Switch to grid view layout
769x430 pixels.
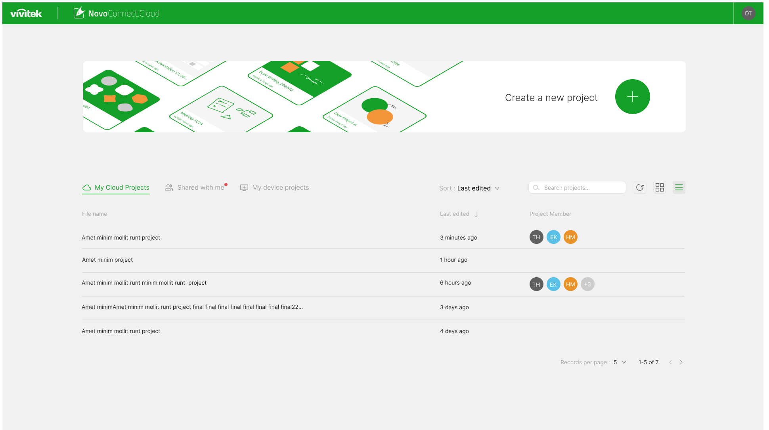(x=660, y=187)
